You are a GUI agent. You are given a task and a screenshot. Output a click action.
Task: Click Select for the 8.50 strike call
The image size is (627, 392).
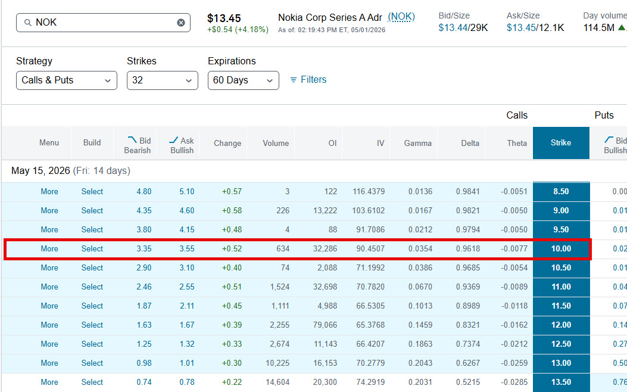(92, 192)
